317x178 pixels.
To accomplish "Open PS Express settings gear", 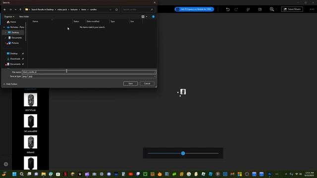I will pos(6,164).
